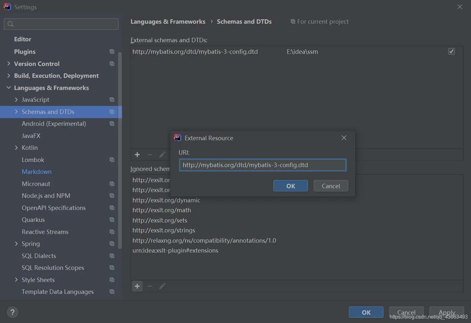This screenshot has width=471, height=323.
Task: Click the project-level icon next to Quarkus
Action: [112, 220]
